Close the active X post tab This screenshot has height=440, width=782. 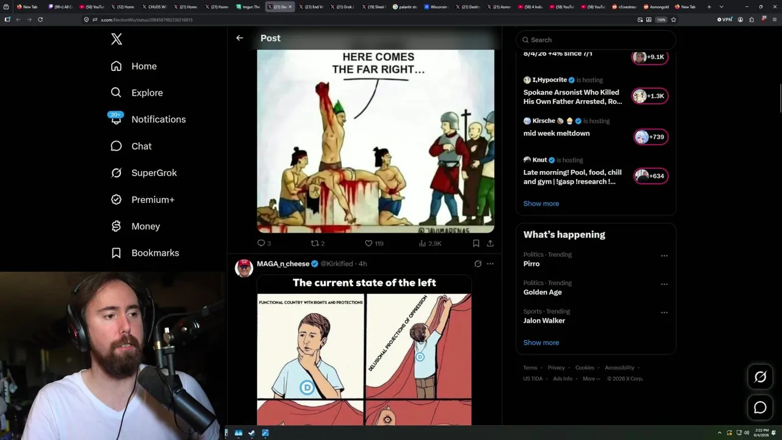tap(290, 7)
